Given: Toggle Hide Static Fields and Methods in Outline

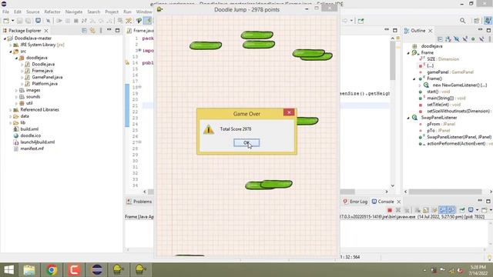Looking at the screenshot, I should [465, 39].
